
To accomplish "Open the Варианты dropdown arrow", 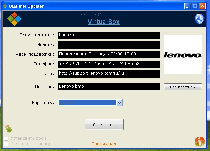I will 119,103.
